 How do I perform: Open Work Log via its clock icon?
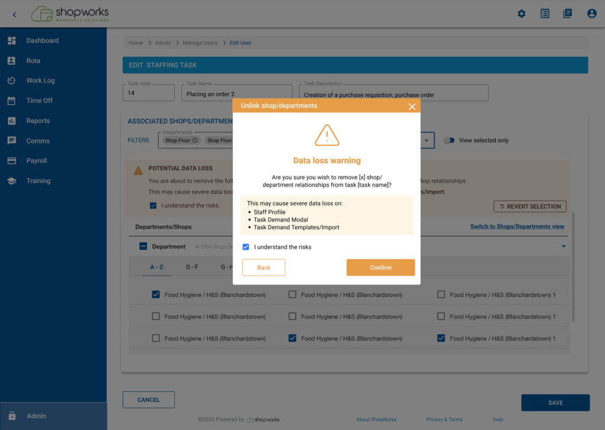coord(11,80)
